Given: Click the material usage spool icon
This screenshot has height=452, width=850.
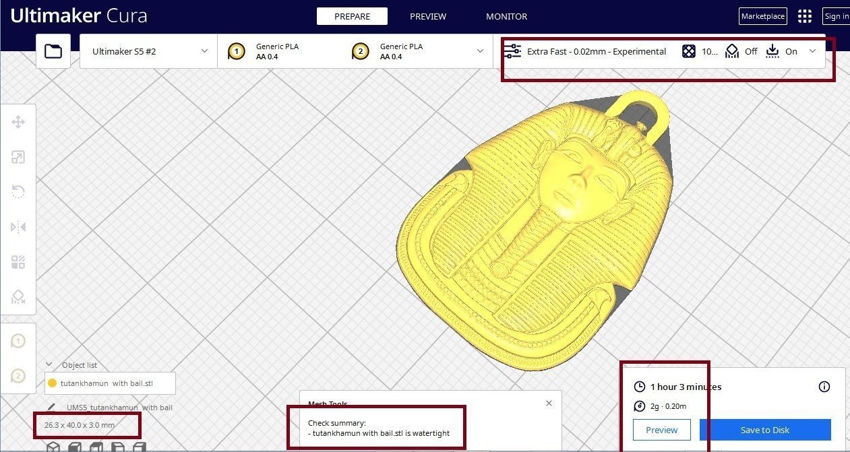Looking at the screenshot, I should click(640, 406).
